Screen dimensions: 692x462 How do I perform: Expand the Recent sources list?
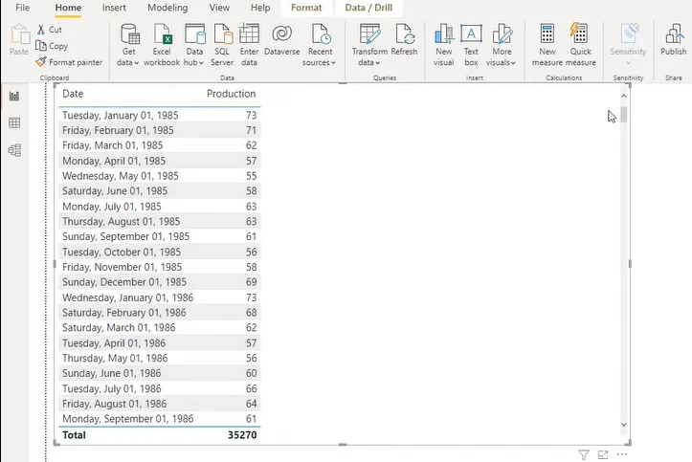[320, 45]
